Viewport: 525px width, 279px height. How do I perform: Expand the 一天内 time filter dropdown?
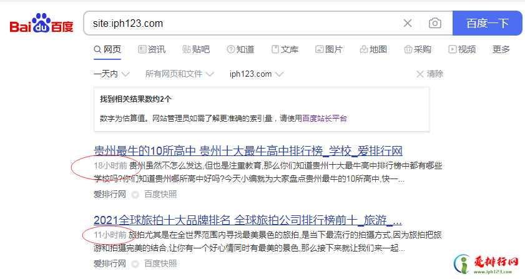pyautogui.click(x=111, y=74)
